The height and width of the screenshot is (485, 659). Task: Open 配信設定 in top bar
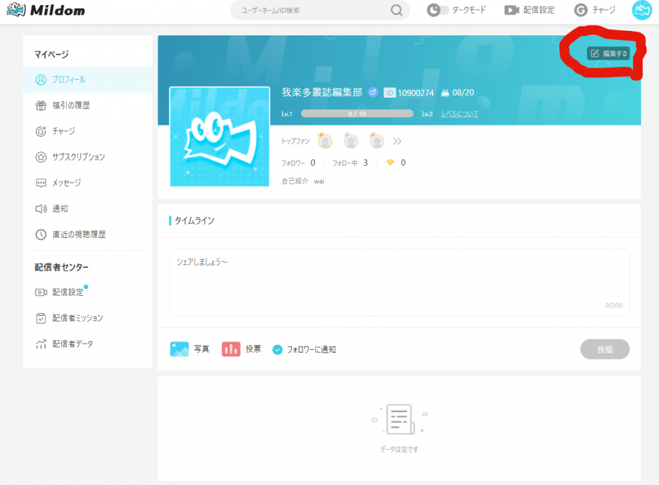[529, 10]
